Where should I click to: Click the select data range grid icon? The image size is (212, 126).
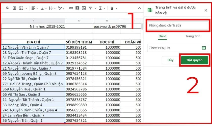point(204,48)
